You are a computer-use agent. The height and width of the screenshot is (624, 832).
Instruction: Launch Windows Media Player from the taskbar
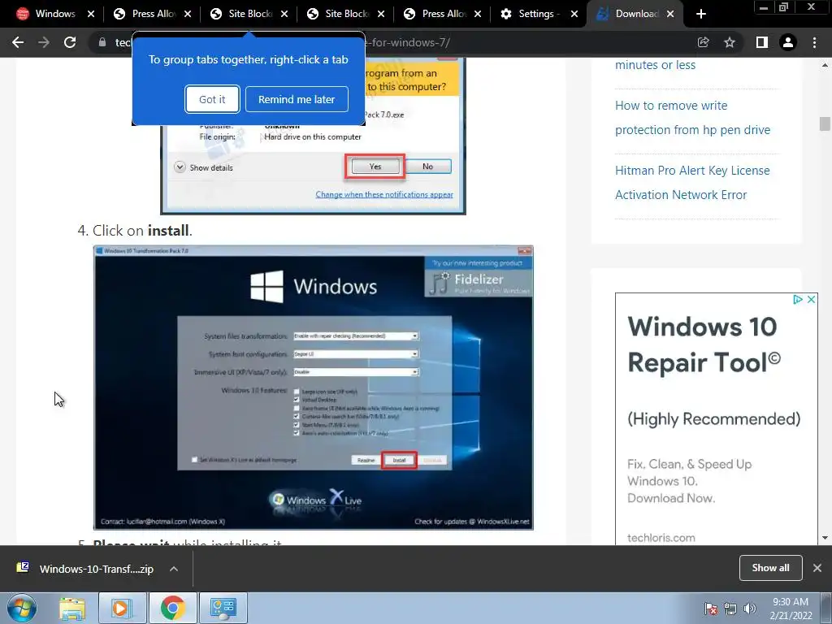click(x=122, y=608)
